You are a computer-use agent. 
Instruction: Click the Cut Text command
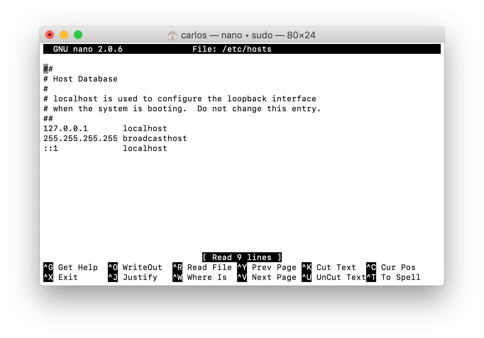[x=335, y=267]
